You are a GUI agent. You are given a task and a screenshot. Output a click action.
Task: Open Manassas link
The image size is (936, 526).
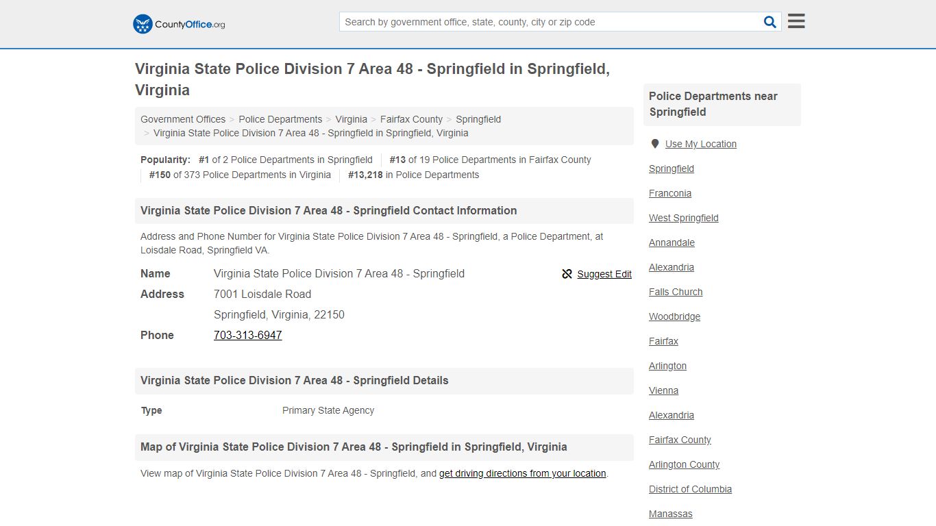click(671, 514)
